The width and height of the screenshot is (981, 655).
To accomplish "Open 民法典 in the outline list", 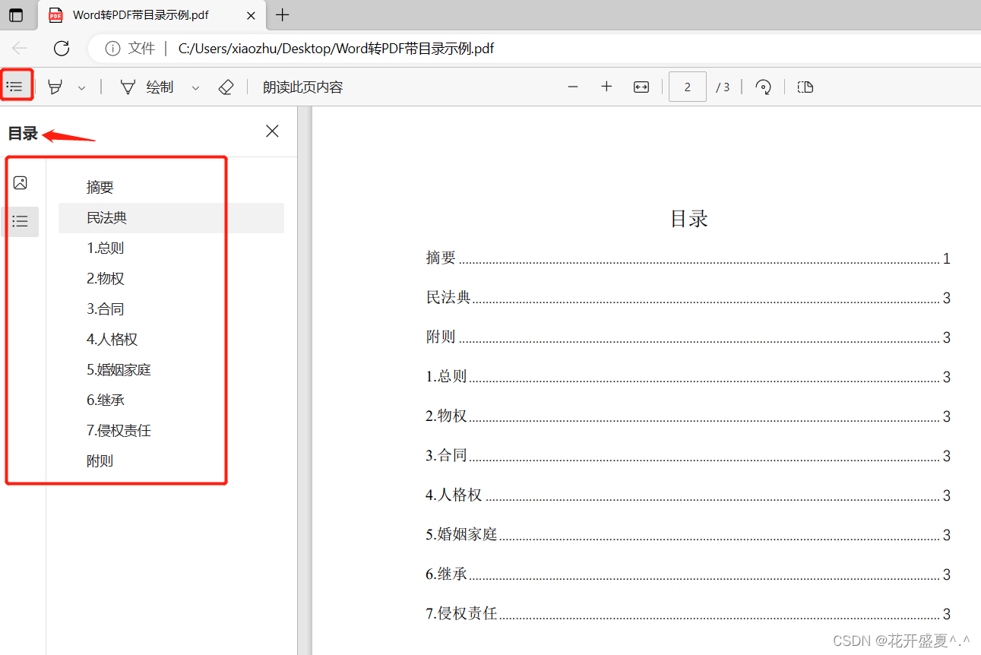I will tap(171, 218).
